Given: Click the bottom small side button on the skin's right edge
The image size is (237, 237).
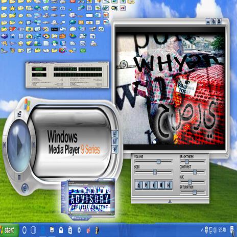Looking at the screenshot, I should pyautogui.click(x=115, y=149).
